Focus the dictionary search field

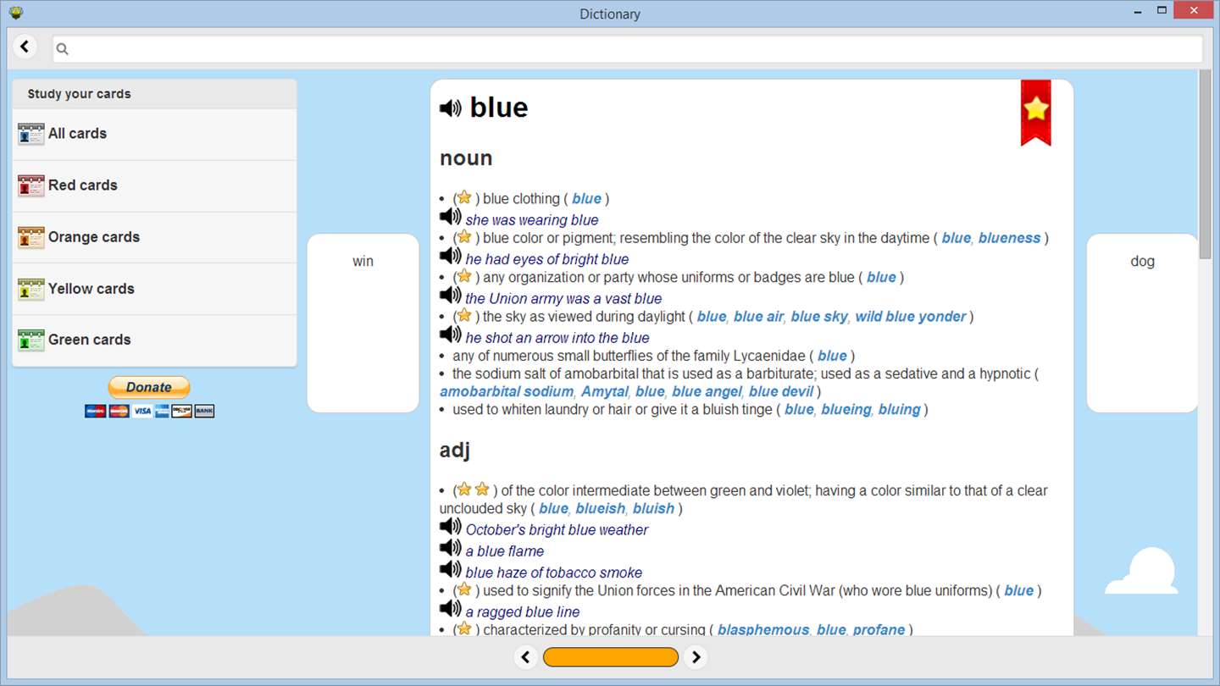pos(628,49)
